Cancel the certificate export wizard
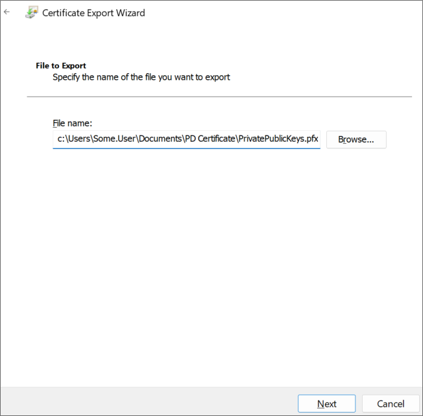The width and height of the screenshot is (423, 416). click(391, 404)
